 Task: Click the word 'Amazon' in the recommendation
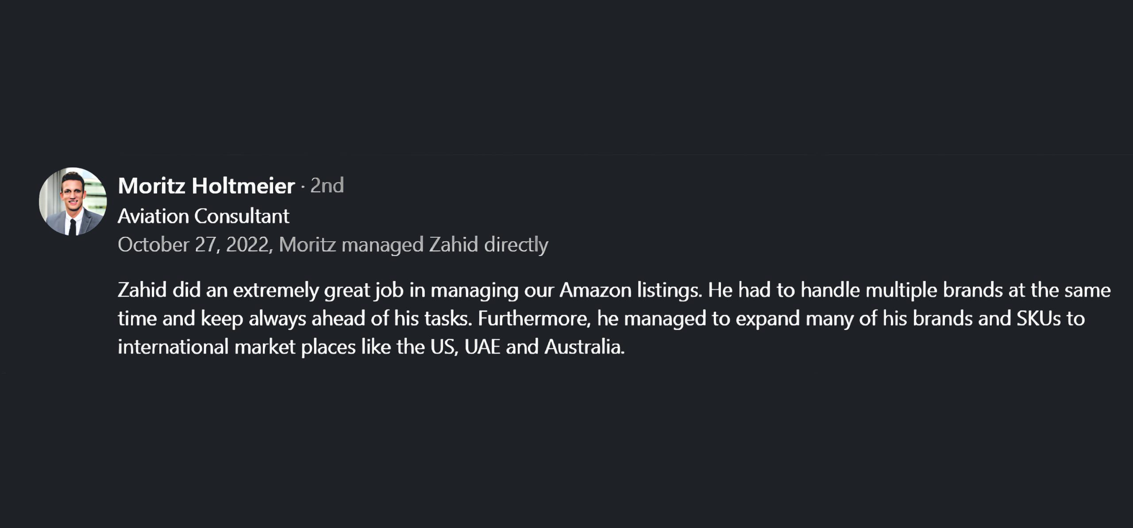[595, 290]
